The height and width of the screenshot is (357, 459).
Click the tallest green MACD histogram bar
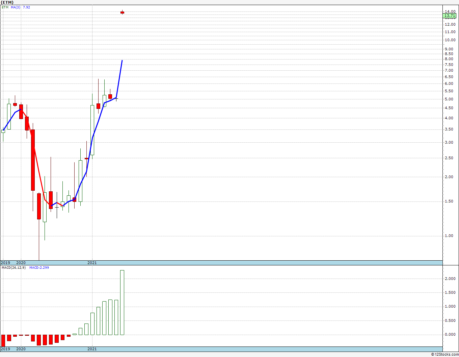[122, 303]
